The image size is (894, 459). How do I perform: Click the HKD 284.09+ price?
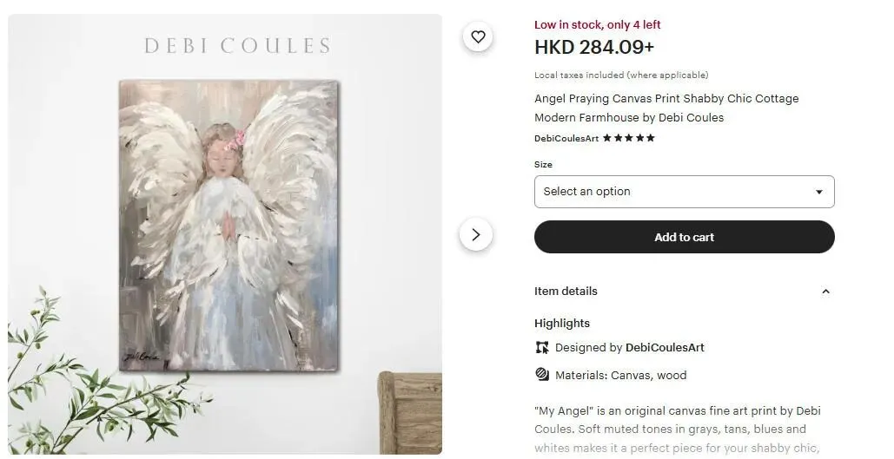(x=594, y=47)
